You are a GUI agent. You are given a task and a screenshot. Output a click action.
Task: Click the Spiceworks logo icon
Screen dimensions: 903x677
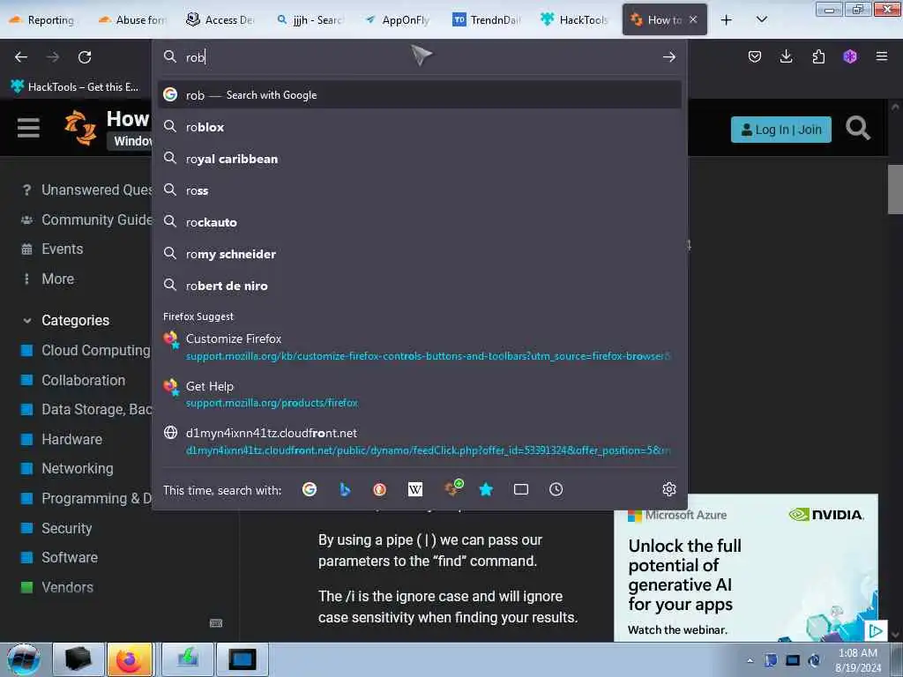point(80,128)
